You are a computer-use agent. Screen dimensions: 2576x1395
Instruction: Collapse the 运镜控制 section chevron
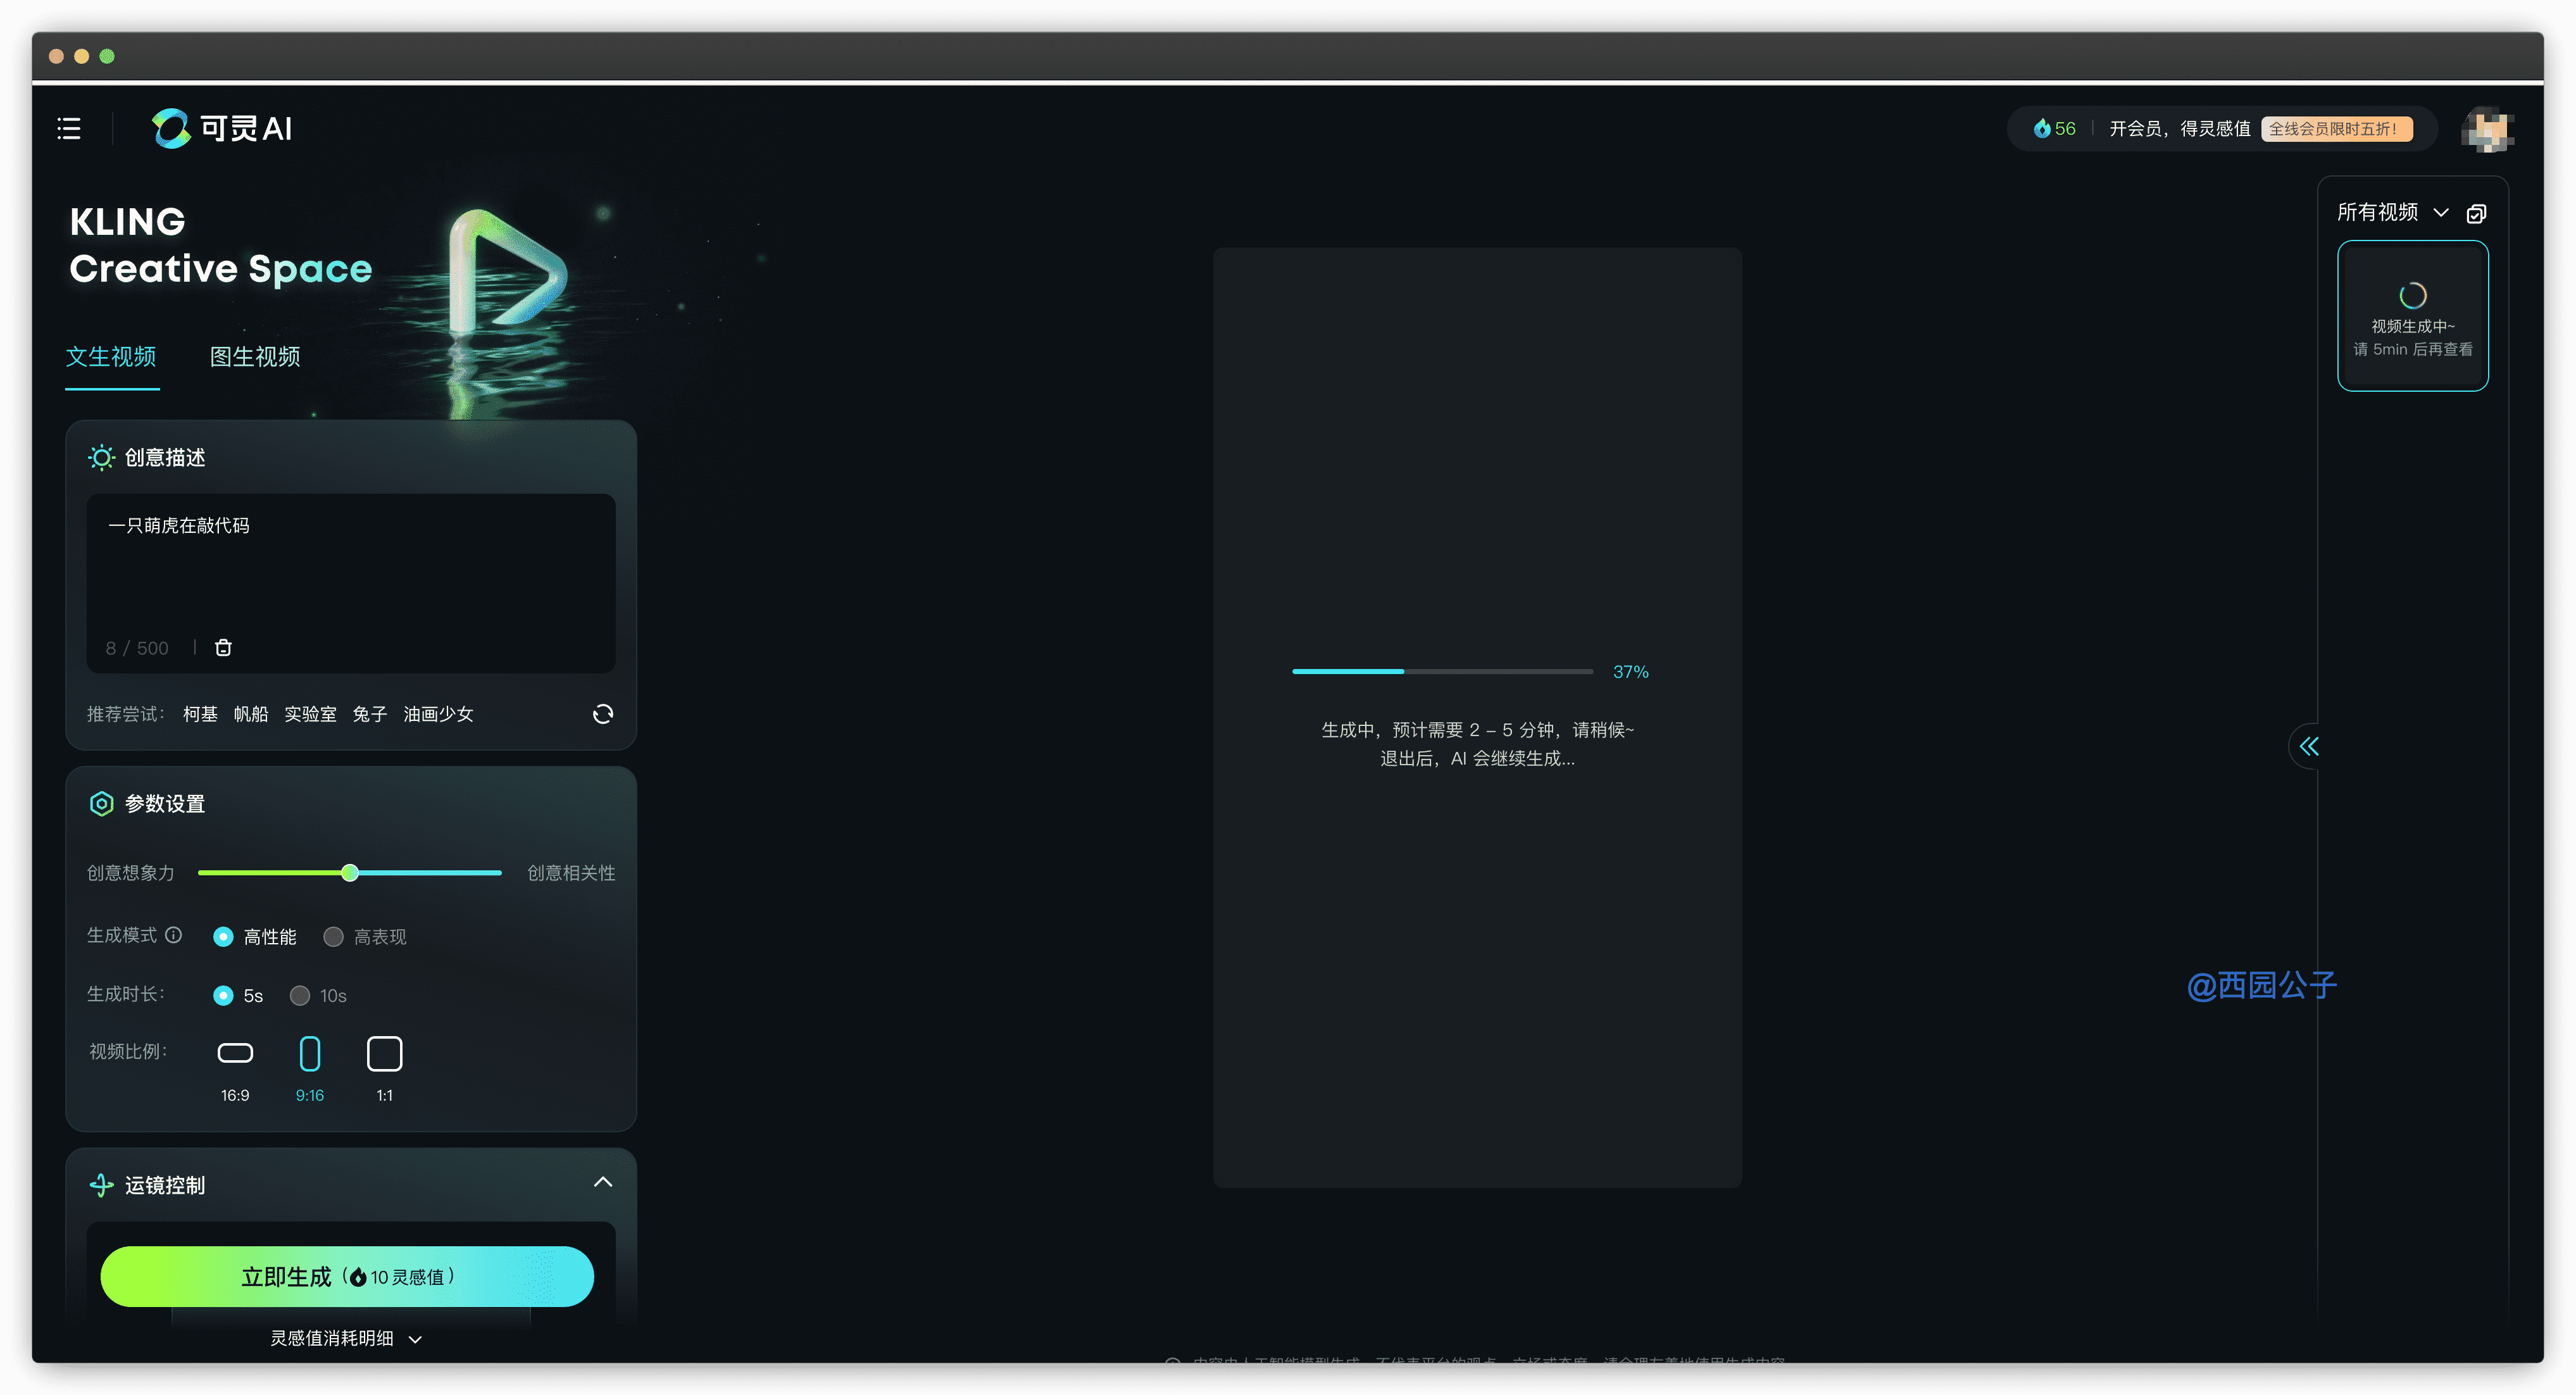tap(603, 1182)
